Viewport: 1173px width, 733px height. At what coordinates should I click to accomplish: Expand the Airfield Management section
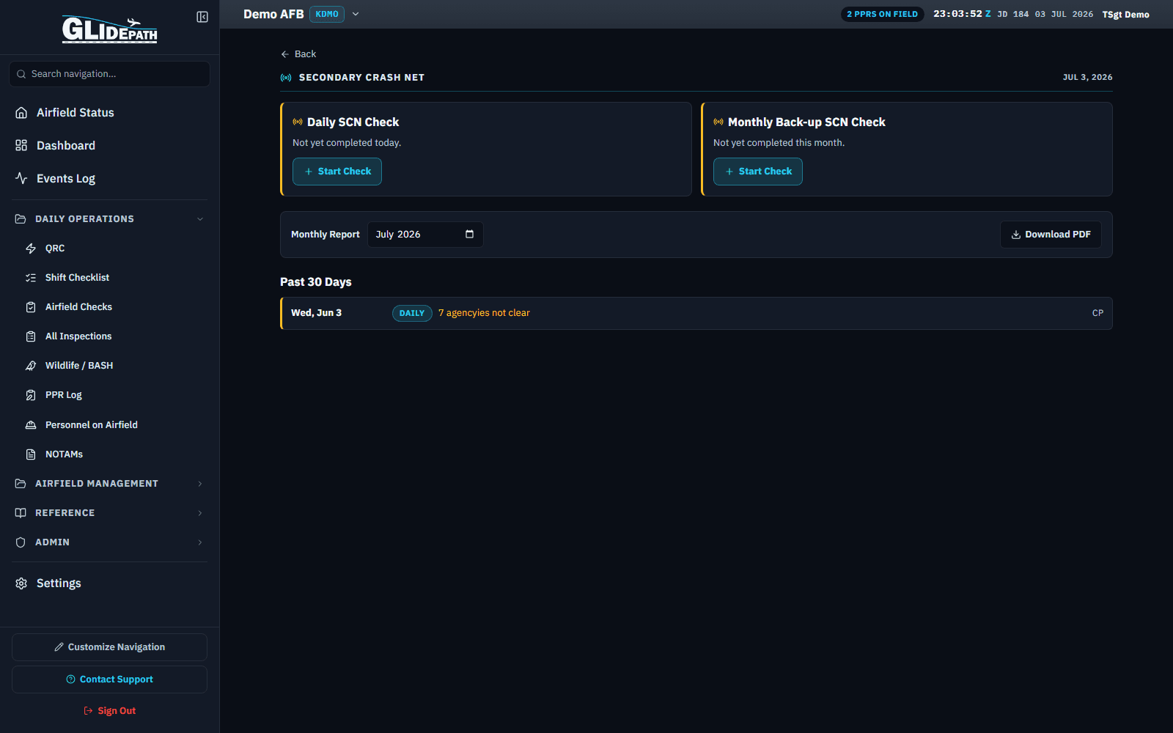(109, 484)
